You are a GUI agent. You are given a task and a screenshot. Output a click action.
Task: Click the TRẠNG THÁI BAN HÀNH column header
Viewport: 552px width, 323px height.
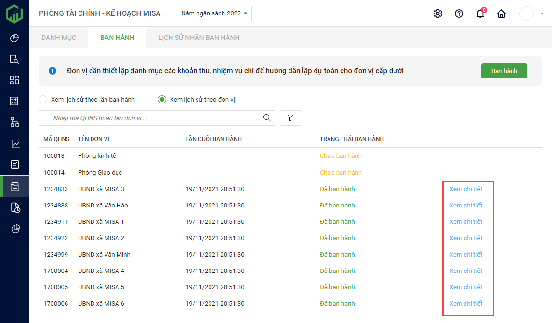(x=352, y=139)
